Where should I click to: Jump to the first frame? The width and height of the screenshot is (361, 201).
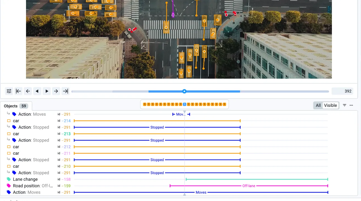pos(19,91)
